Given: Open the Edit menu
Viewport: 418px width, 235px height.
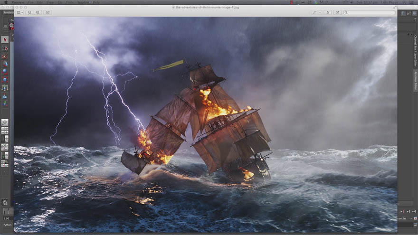Looking at the screenshot, I should [x=40, y=2].
